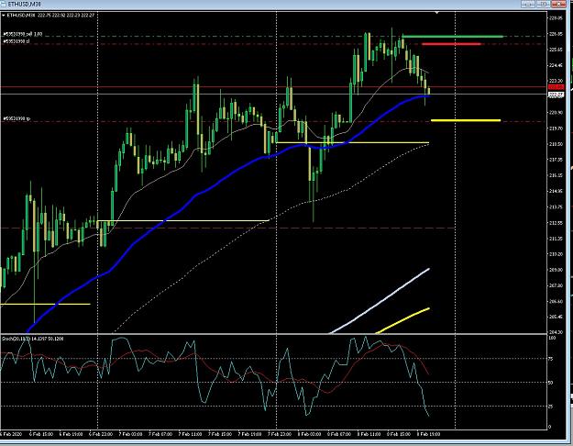Close the ETHUSD,M30 chart window

(x=558, y=4)
